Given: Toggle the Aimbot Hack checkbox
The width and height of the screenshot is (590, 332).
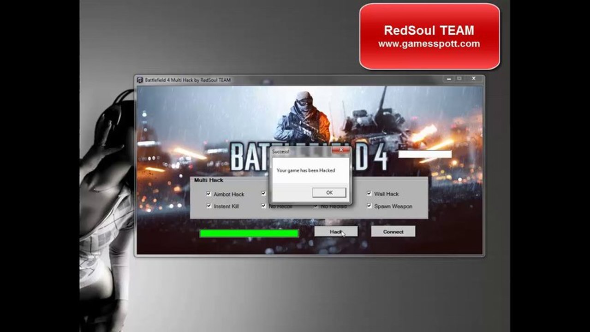Looking at the screenshot, I should [x=209, y=194].
